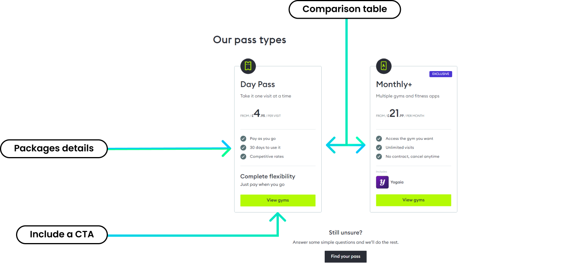568x266 pixels.
Task: Select the 'Packages details' annotation label
Action: point(54,148)
